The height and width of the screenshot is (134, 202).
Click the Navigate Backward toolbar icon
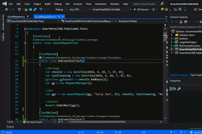(x=6, y=9)
